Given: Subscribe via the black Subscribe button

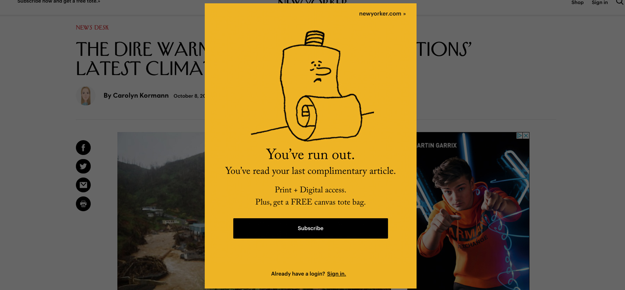Looking at the screenshot, I should click(310, 228).
